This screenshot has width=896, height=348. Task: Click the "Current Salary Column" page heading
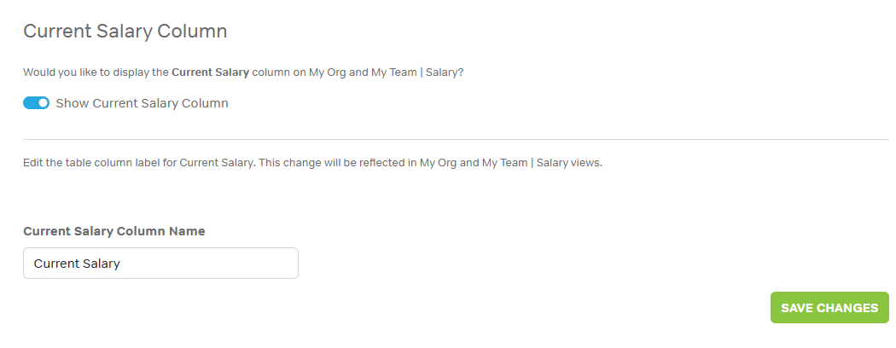pyautogui.click(x=125, y=32)
